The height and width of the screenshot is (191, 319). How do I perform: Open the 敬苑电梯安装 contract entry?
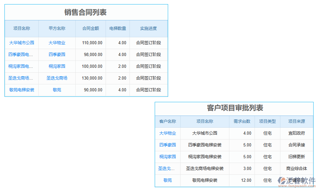[x=21, y=90]
